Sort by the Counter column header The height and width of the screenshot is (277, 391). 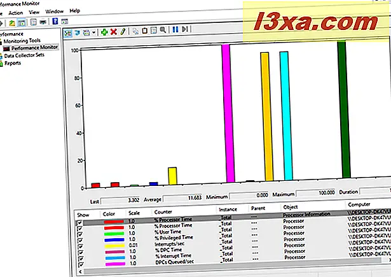click(163, 212)
